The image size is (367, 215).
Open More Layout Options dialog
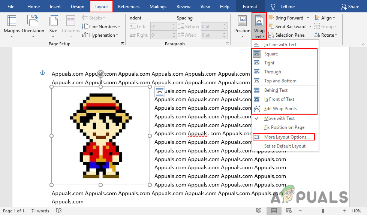287,137
